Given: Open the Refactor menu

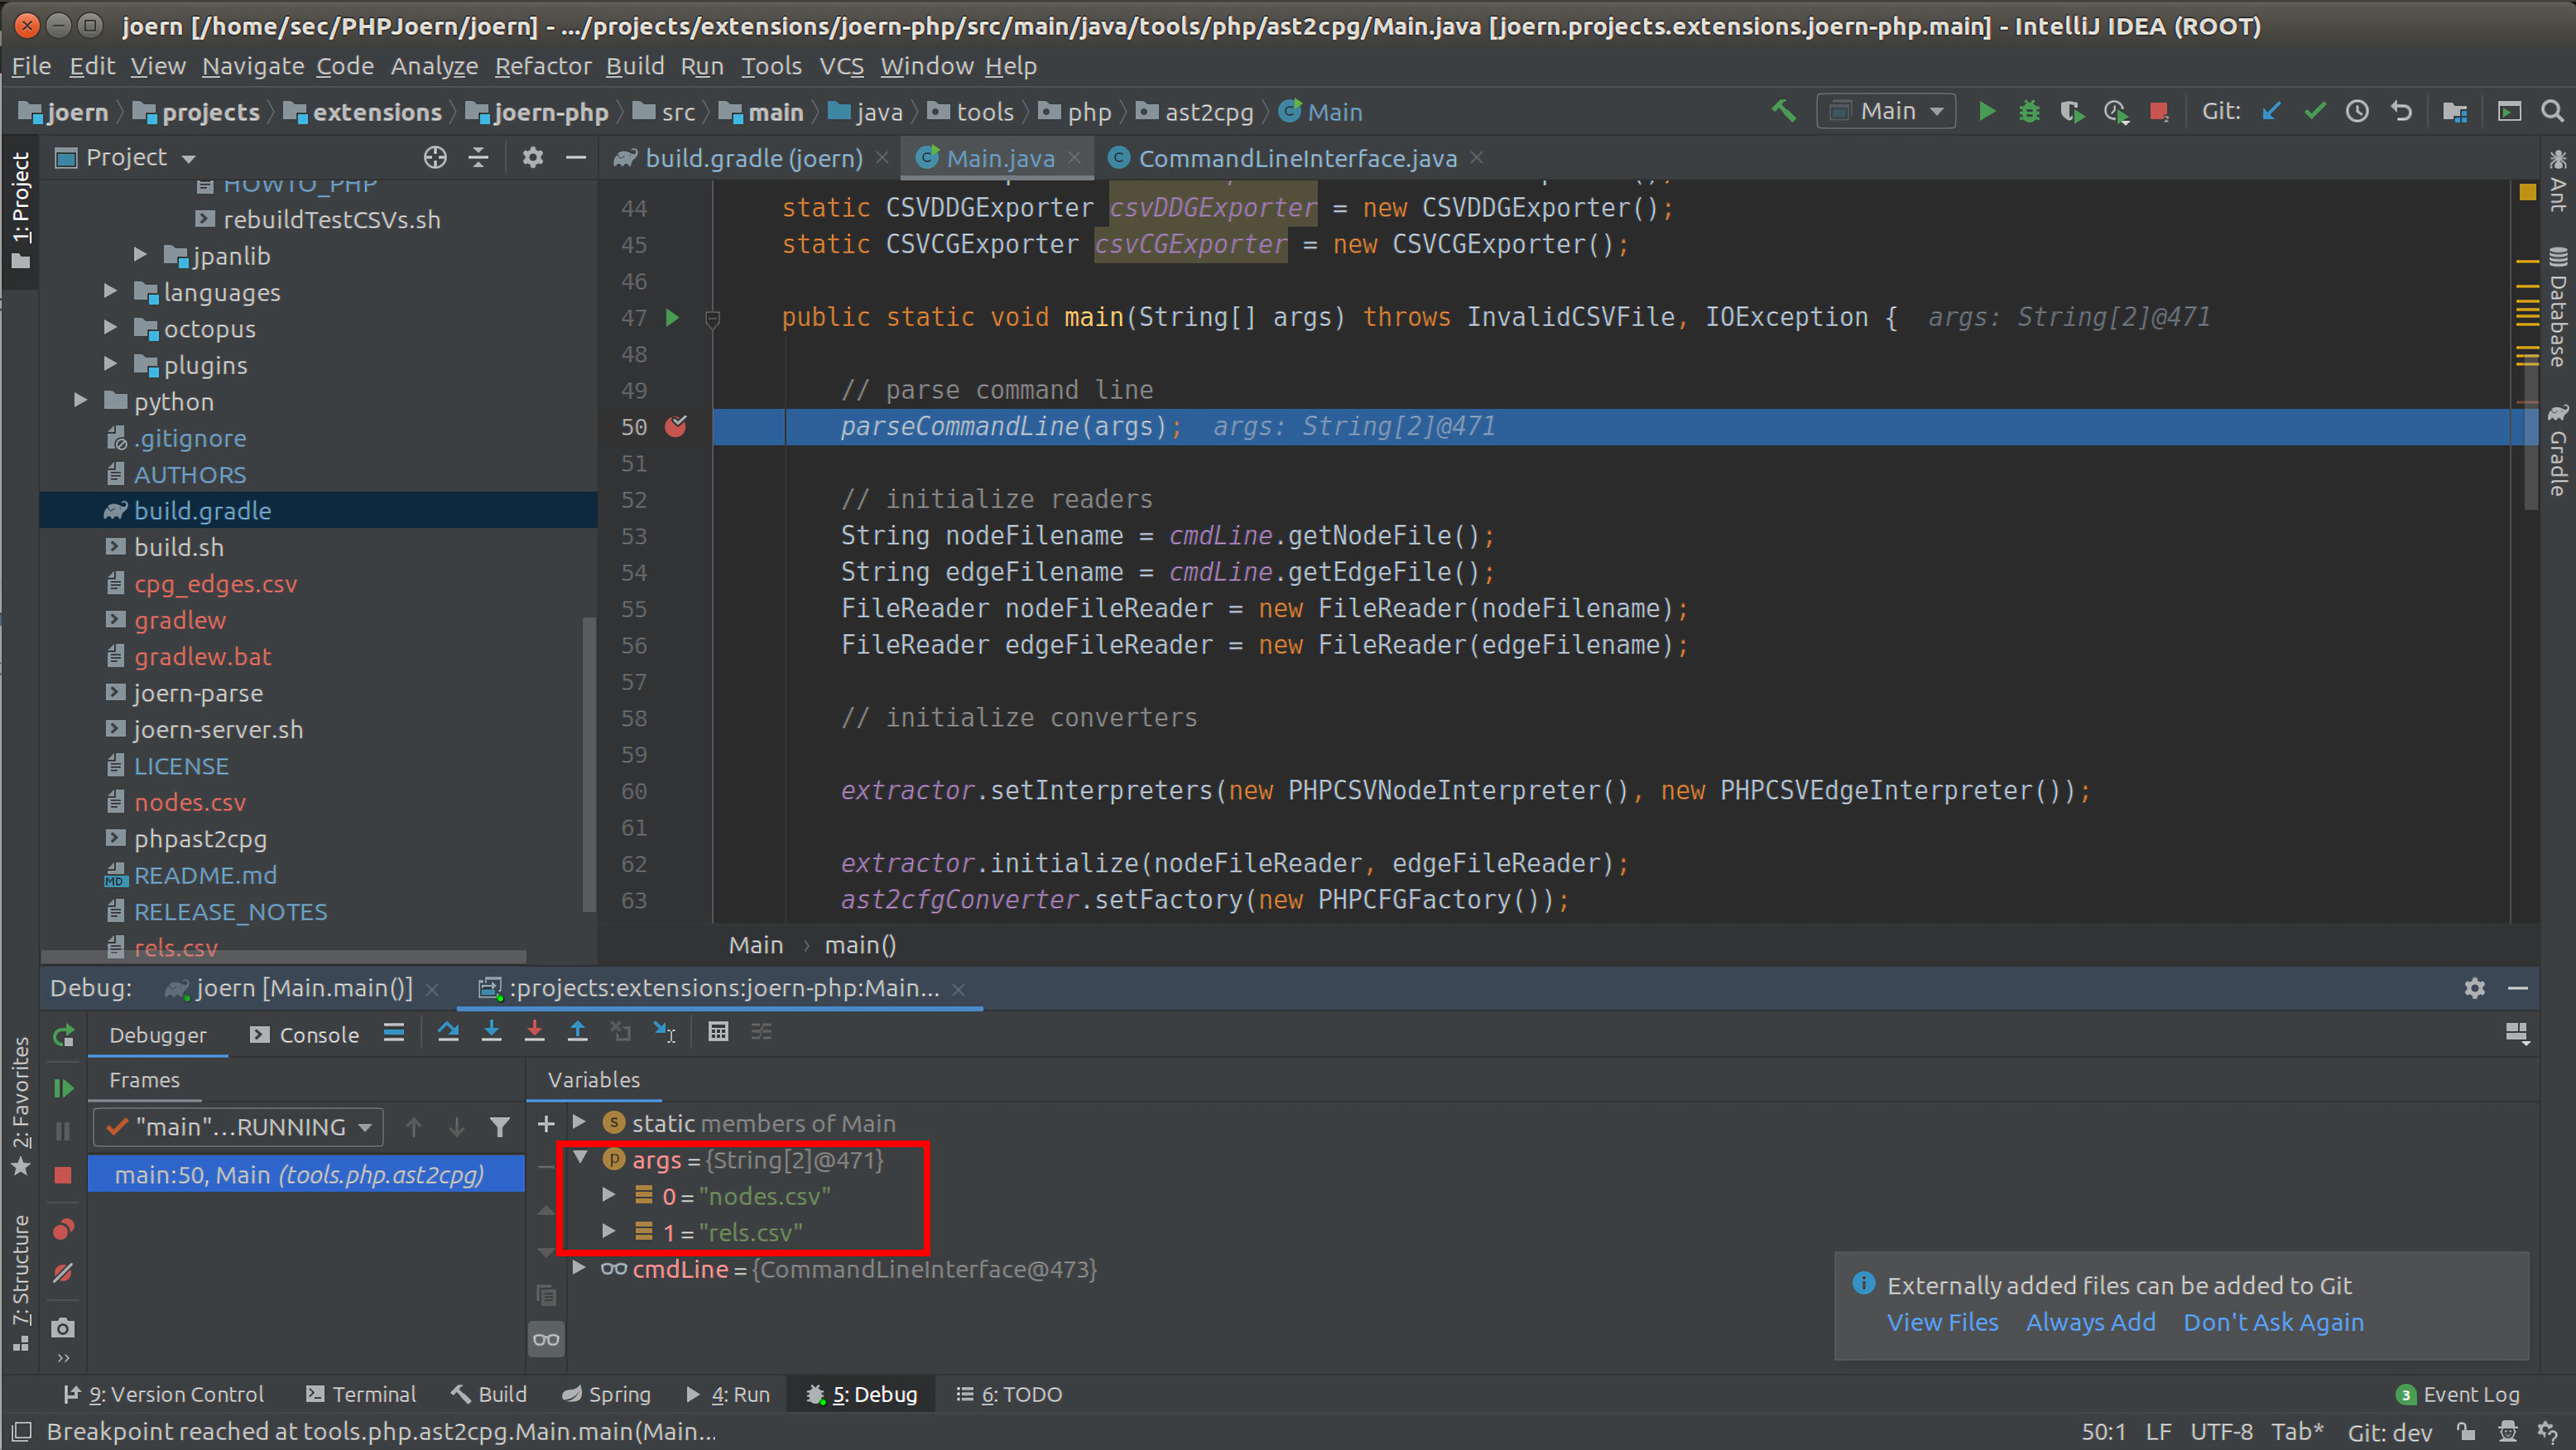Looking at the screenshot, I should pos(543,66).
